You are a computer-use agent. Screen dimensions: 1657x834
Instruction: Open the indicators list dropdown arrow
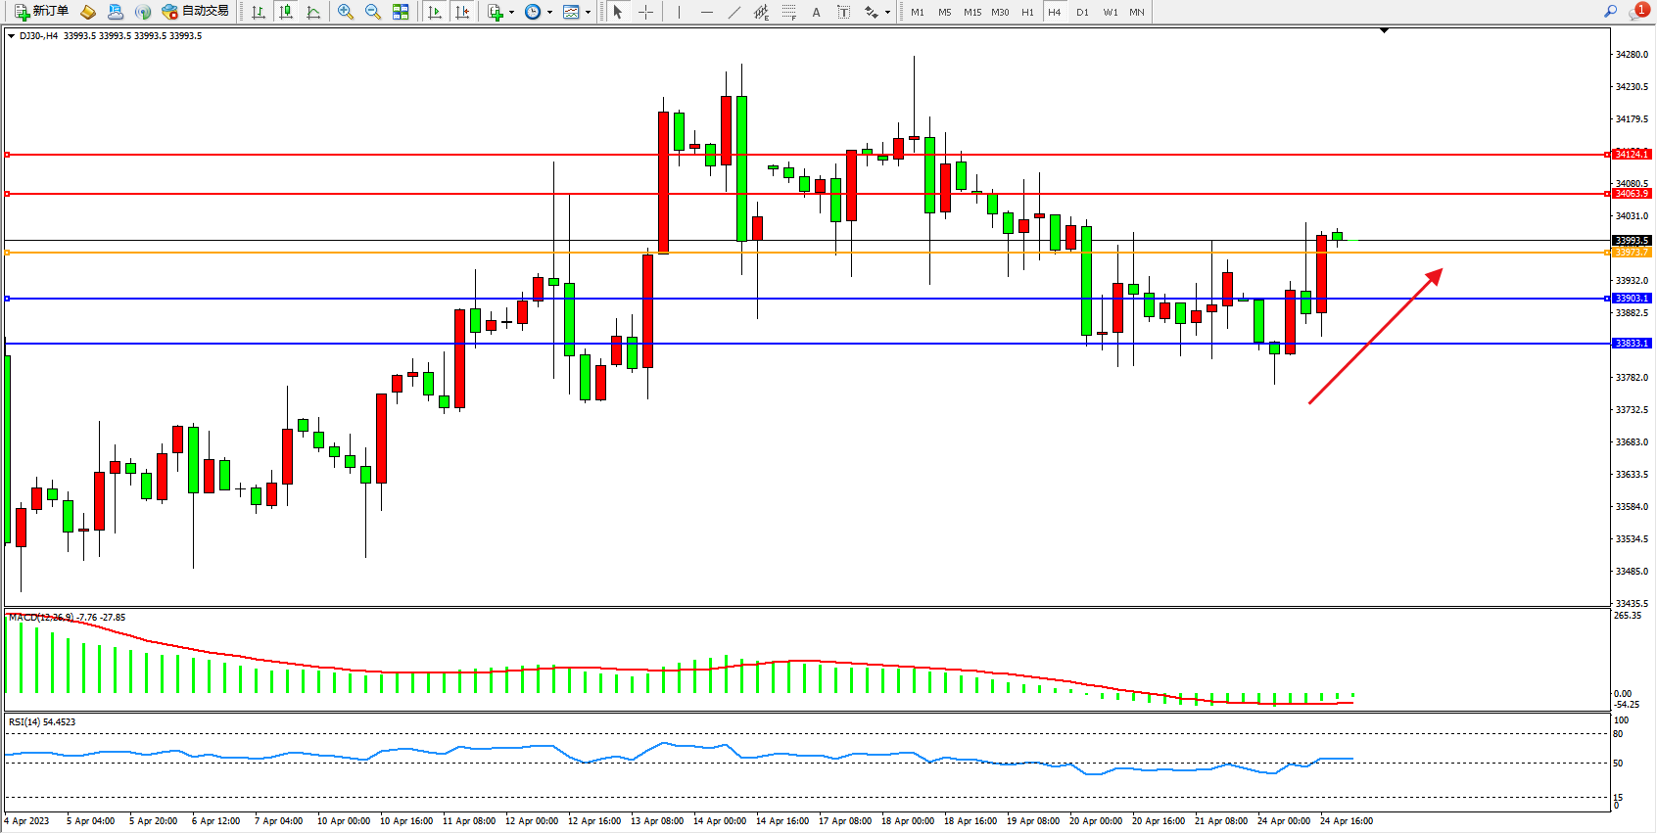[x=511, y=13]
